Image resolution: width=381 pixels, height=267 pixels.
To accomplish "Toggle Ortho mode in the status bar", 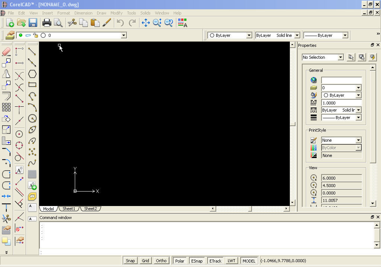I will click(x=161, y=260).
